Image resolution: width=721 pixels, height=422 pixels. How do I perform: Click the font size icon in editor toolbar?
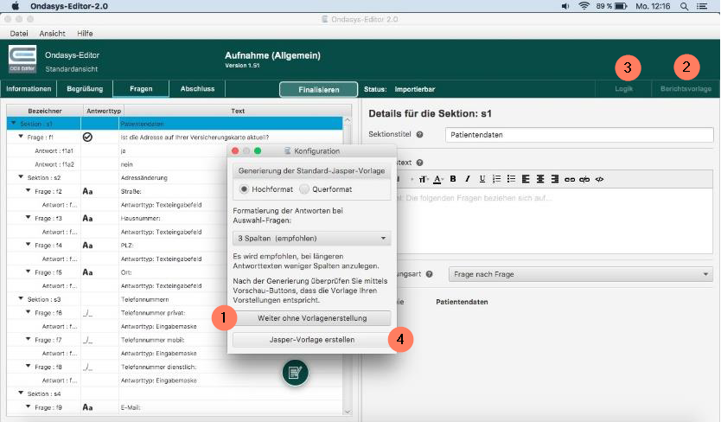pyautogui.click(x=423, y=180)
